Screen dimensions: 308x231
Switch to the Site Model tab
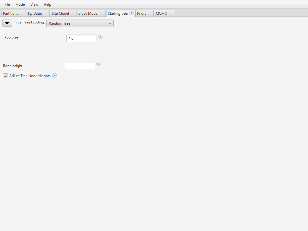click(x=63, y=13)
